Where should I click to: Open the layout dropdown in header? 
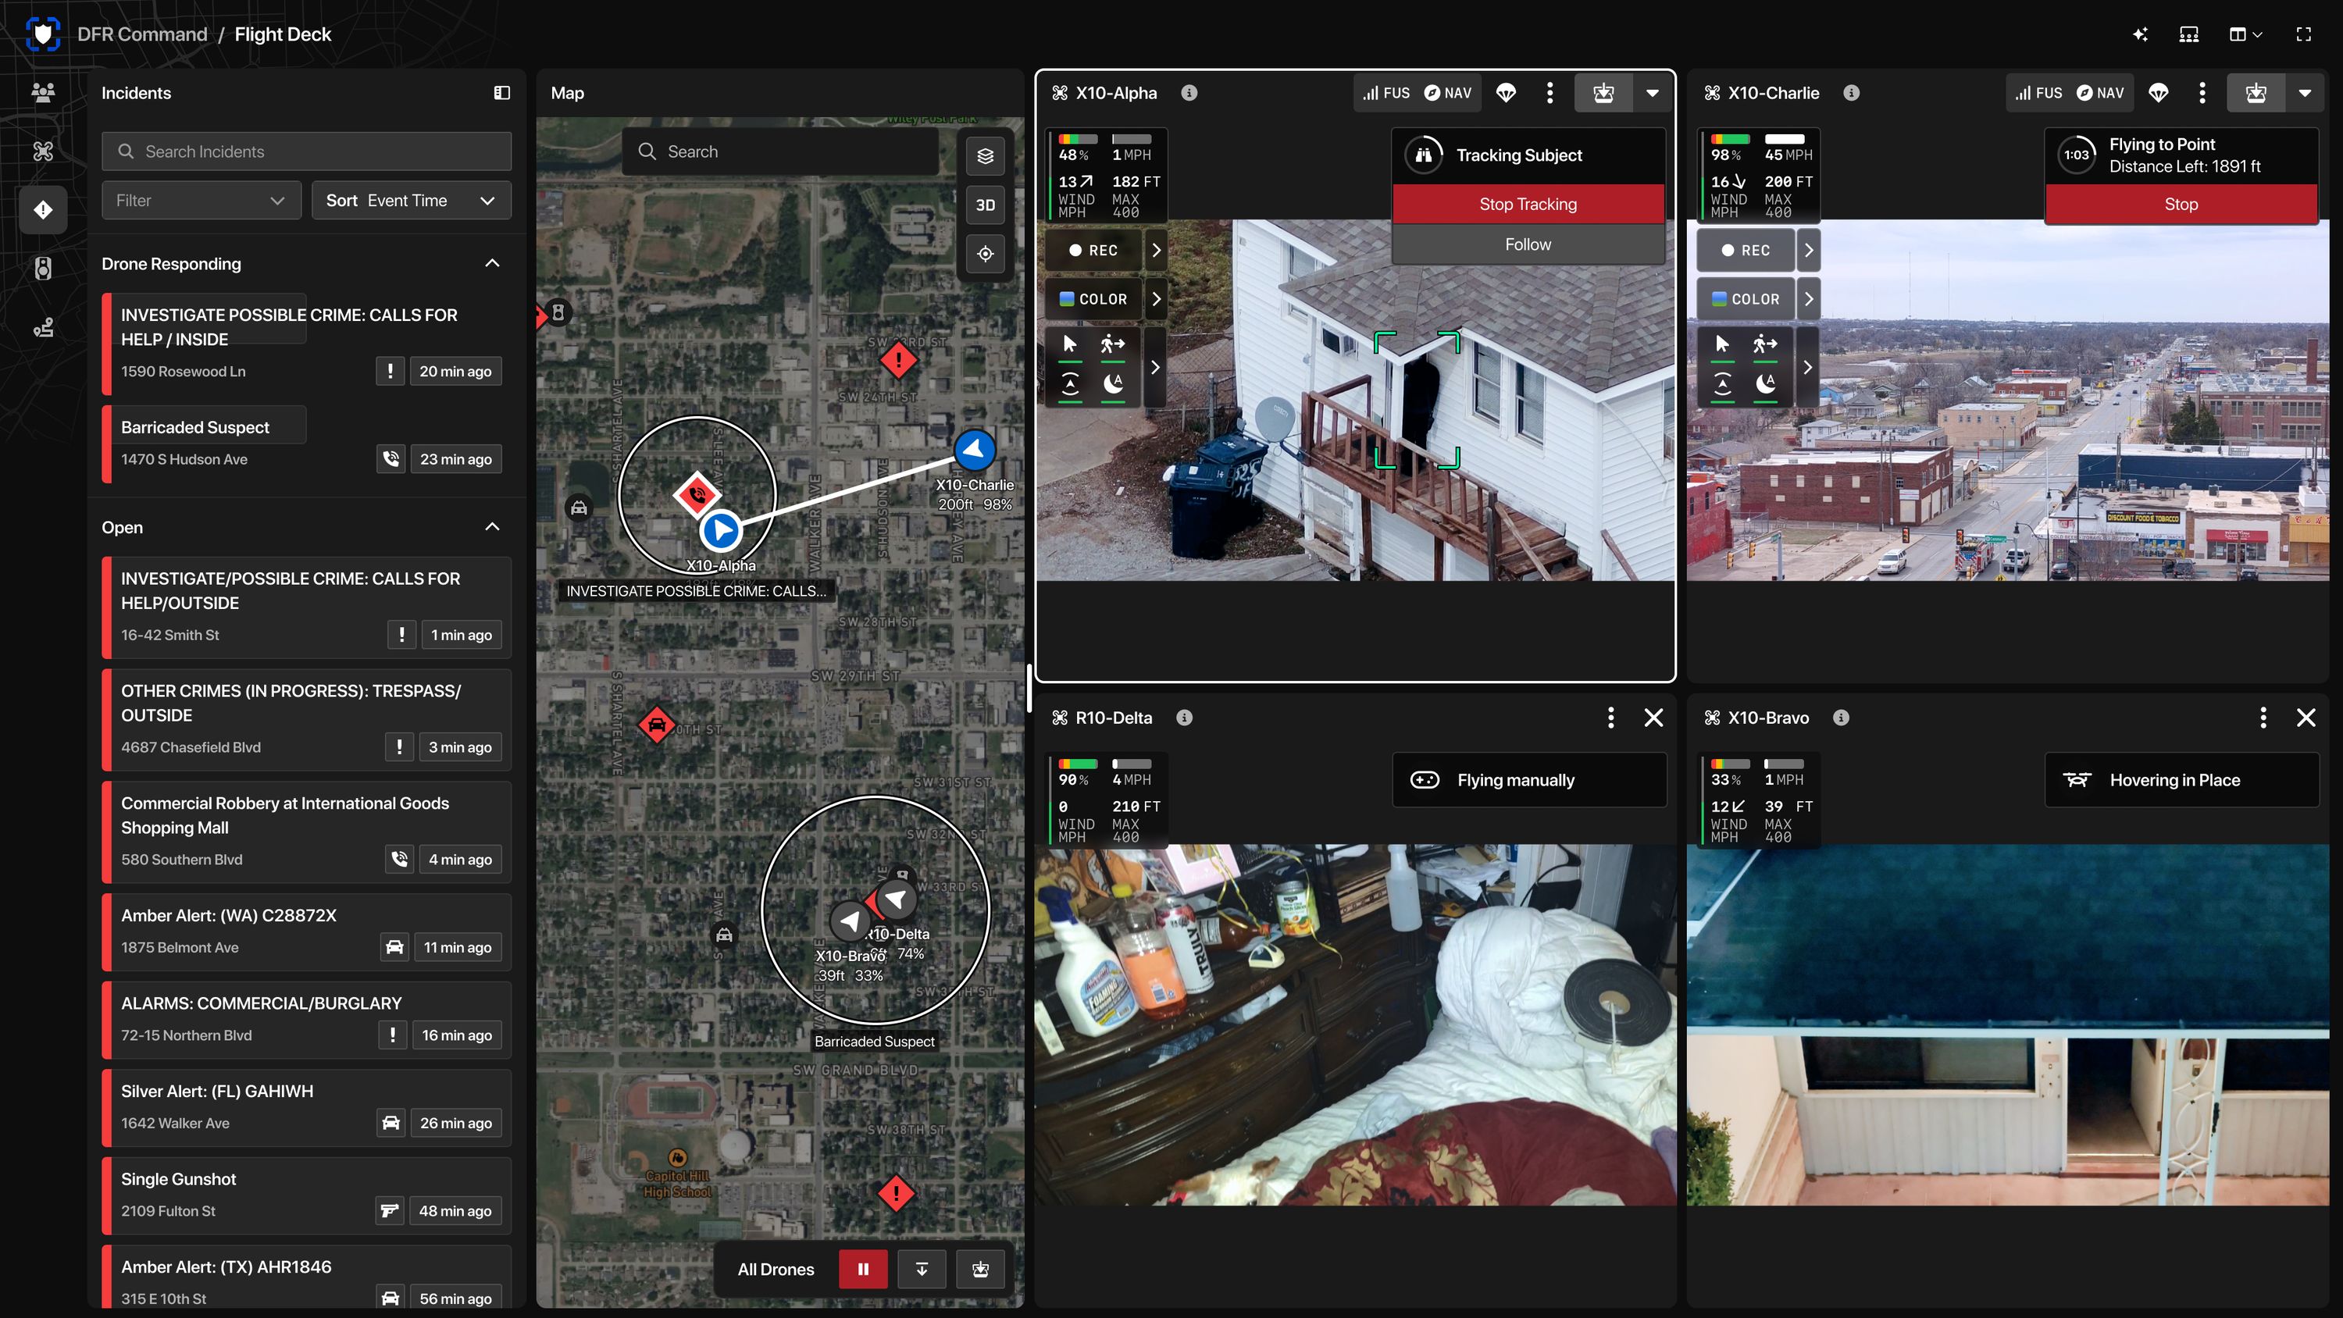pyautogui.click(x=2245, y=34)
